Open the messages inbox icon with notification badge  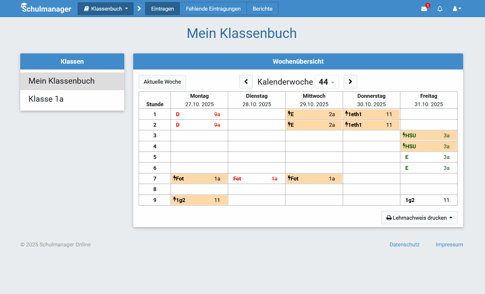(424, 9)
